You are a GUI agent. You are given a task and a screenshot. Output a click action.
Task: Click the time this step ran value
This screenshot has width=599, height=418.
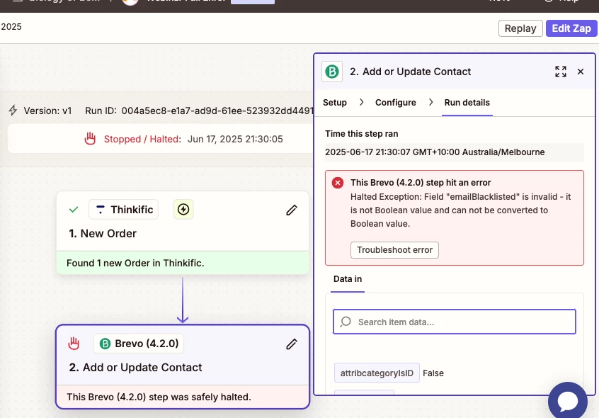[x=455, y=152]
